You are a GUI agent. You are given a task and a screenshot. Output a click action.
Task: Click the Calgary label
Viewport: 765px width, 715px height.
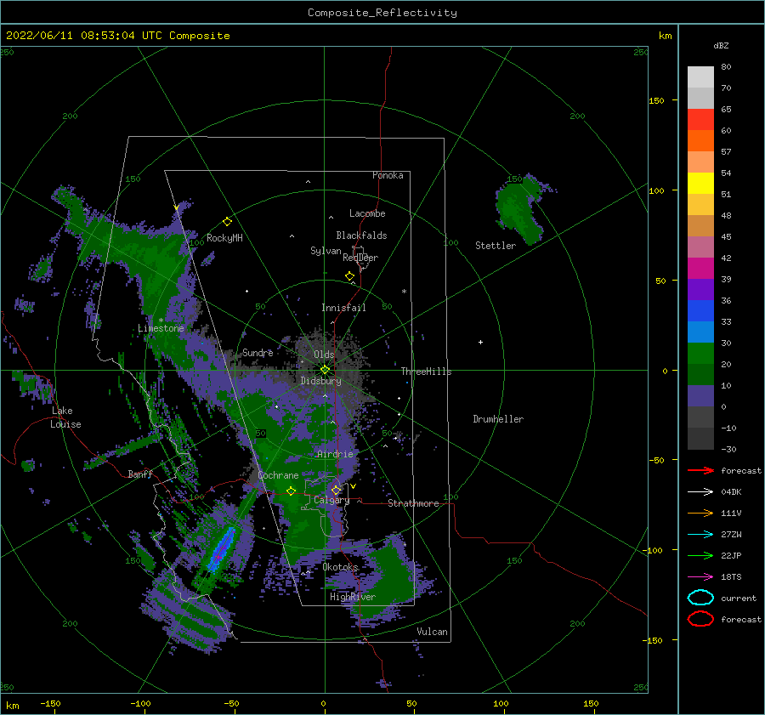331,500
